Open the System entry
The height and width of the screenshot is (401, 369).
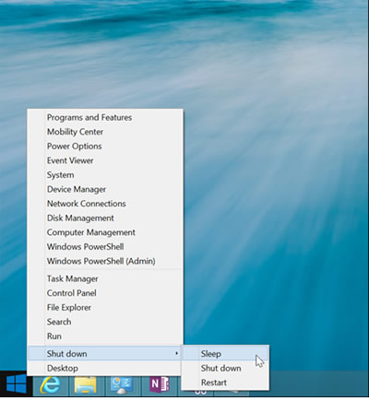[105, 175]
